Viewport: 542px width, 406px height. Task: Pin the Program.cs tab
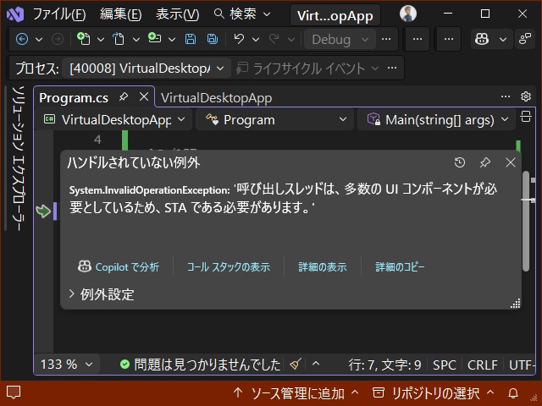(x=124, y=97)
